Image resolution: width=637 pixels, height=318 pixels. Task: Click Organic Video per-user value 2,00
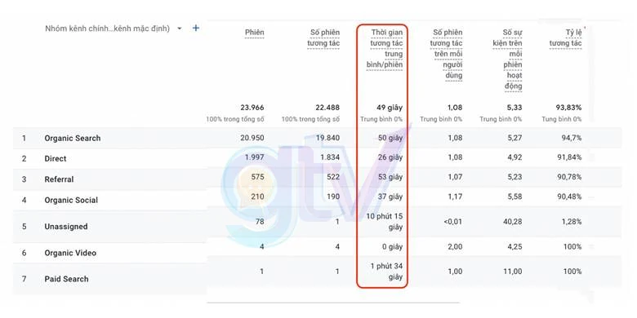pos(455,246)
